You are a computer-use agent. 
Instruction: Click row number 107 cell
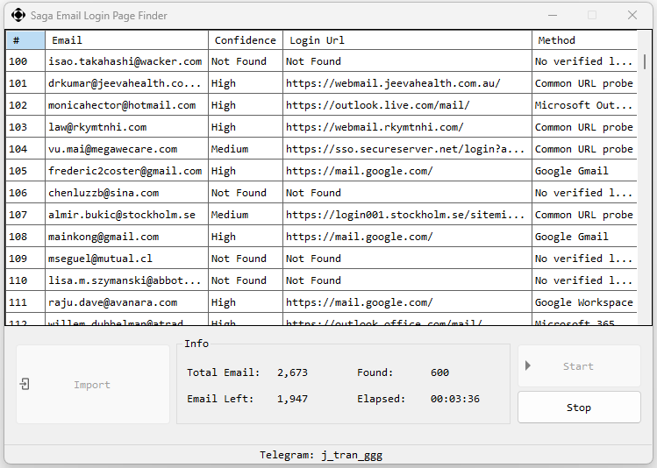point(25,215)
